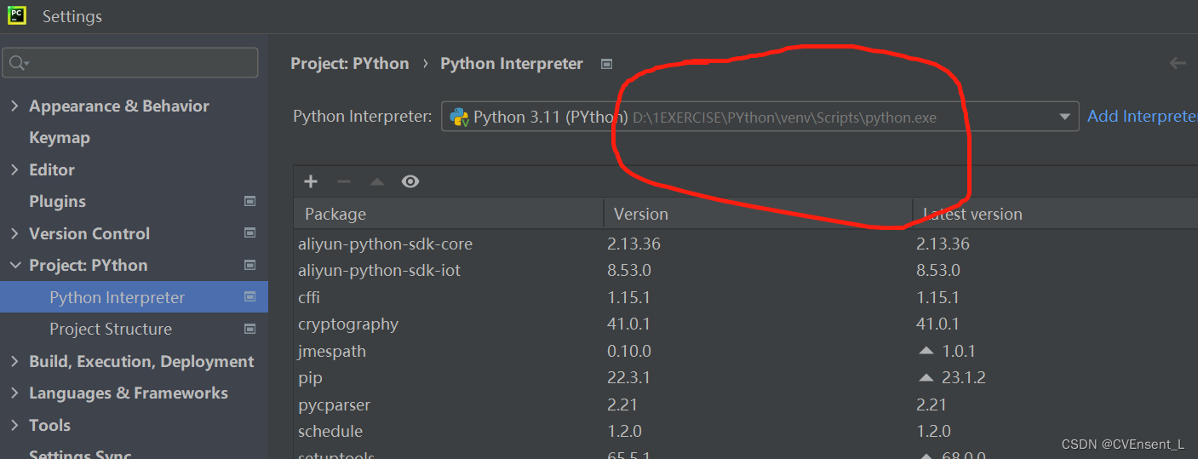Open Project Structure settings

click(x=111, y=329)
